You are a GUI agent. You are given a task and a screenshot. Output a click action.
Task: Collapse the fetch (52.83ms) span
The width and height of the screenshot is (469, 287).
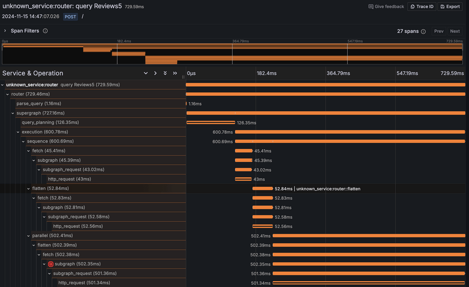tap(34, 198)
